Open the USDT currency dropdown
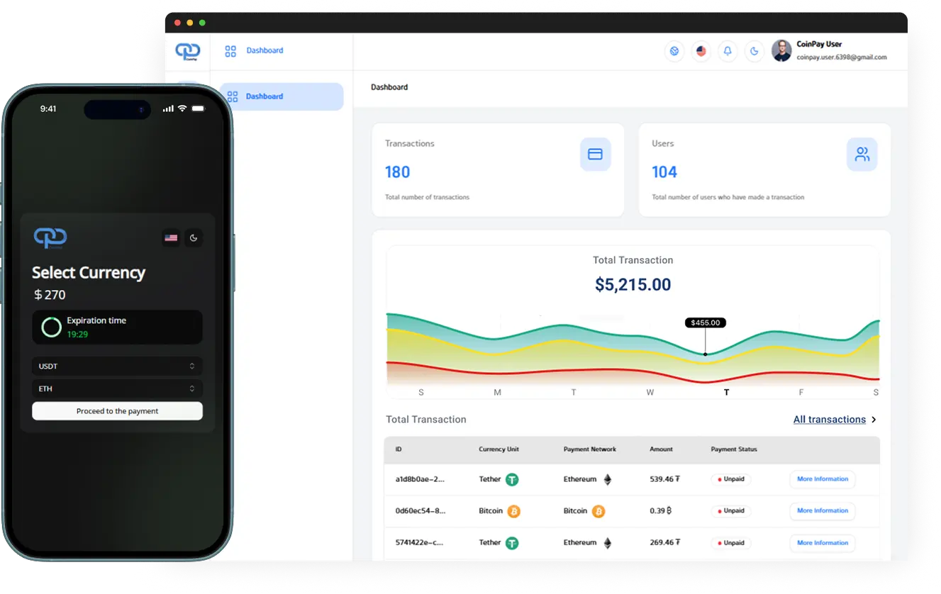The image size is (941, 594). (x=117, y=366)
